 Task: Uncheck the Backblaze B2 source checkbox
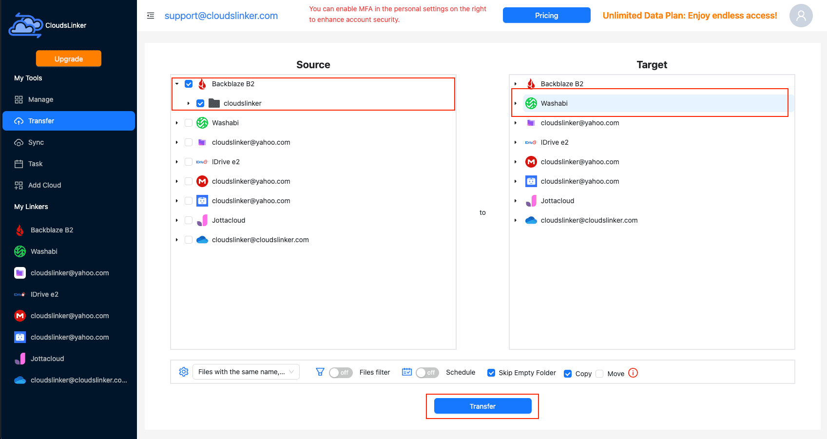click(x=189, y=84)
